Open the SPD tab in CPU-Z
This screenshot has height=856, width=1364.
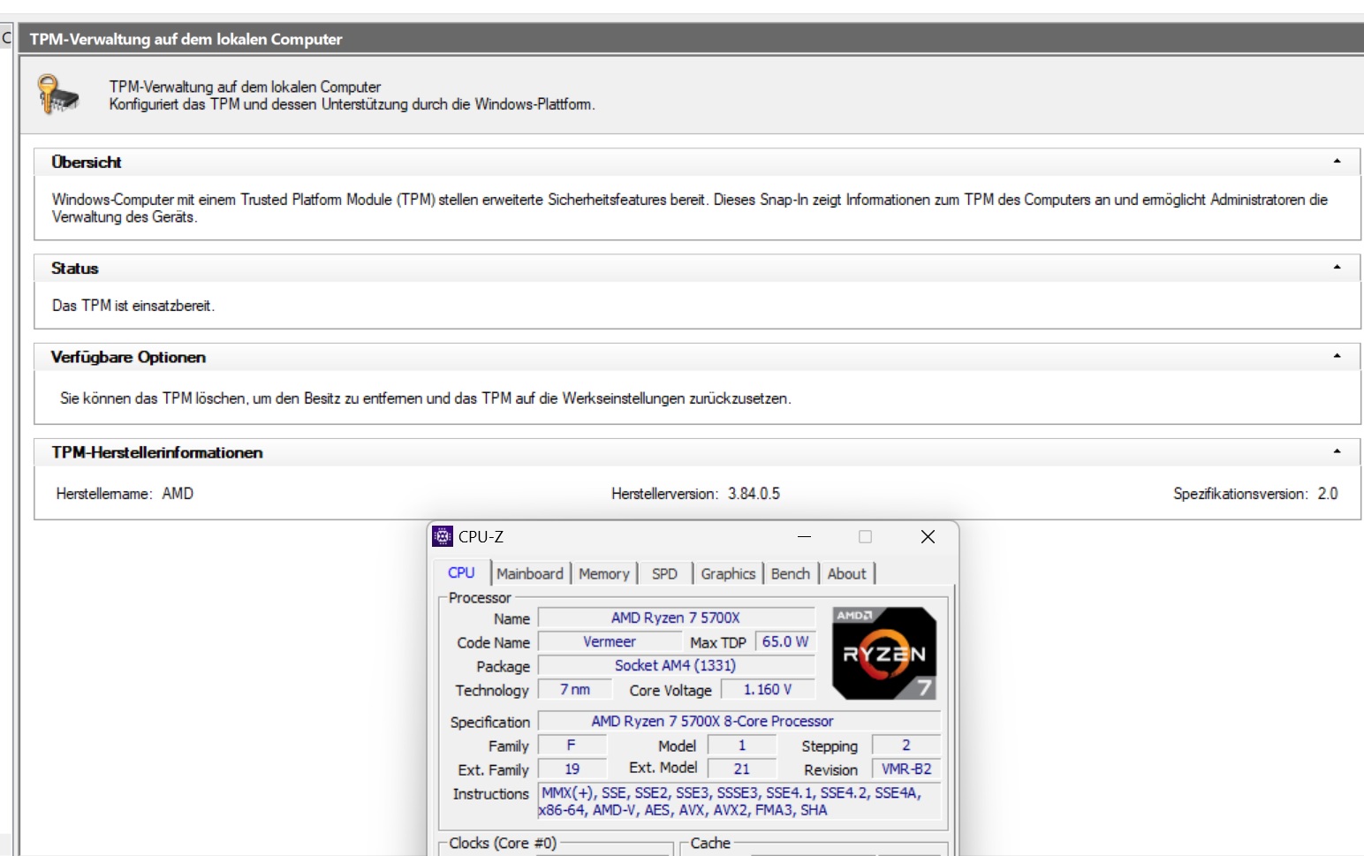pyautogui.click(x=664, y=573)
